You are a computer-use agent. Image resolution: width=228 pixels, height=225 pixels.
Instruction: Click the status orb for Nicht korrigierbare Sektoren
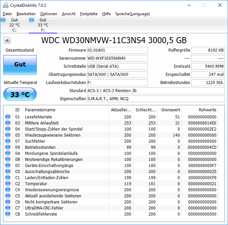[8, 202]
